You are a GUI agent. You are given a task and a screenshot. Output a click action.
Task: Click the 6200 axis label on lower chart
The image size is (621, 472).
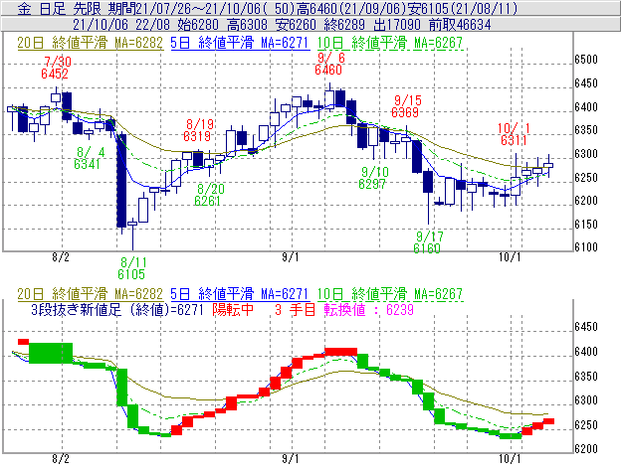586,449
